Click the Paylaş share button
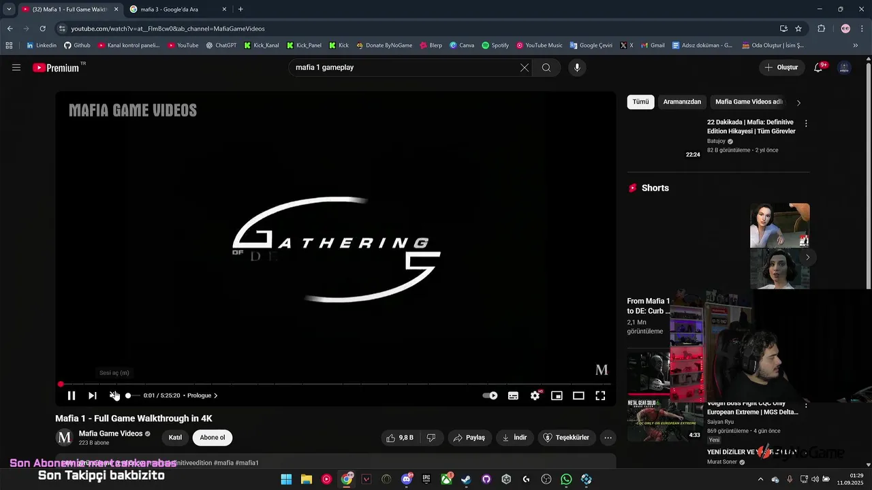 pyautogui.click(x=469, y=438)
